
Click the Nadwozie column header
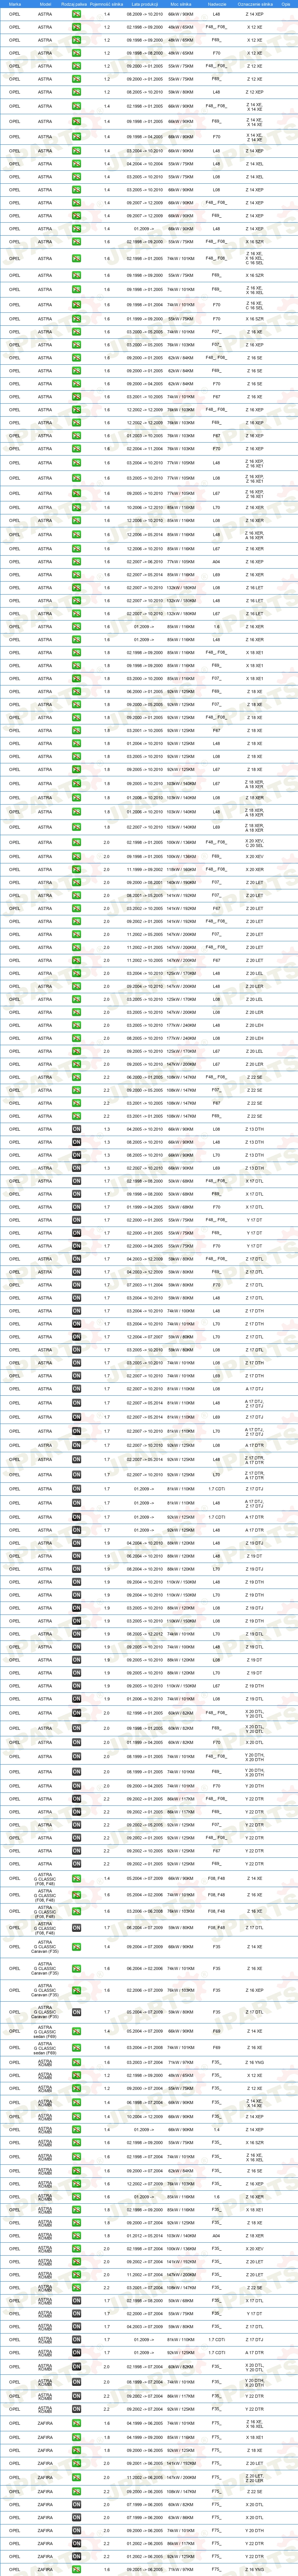217,4
